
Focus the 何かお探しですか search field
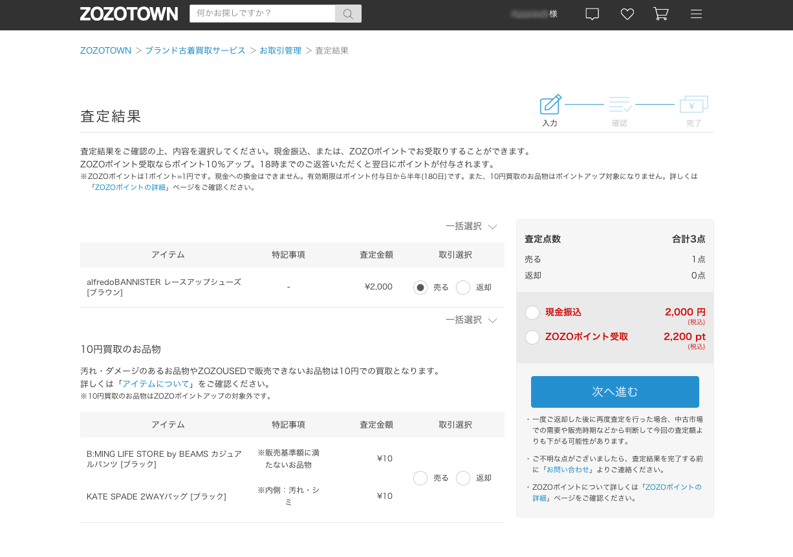point(263,14)
